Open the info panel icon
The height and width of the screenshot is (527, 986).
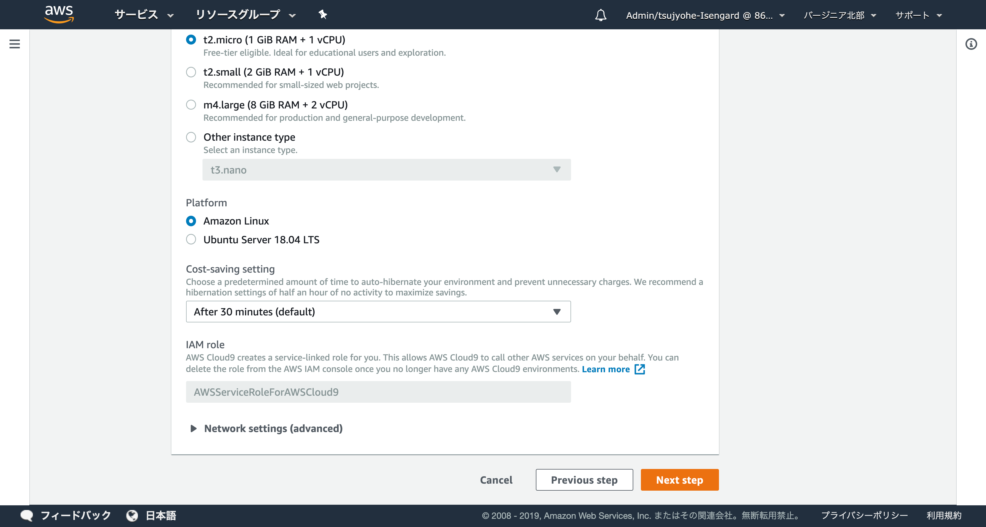(x=971, y=44)
